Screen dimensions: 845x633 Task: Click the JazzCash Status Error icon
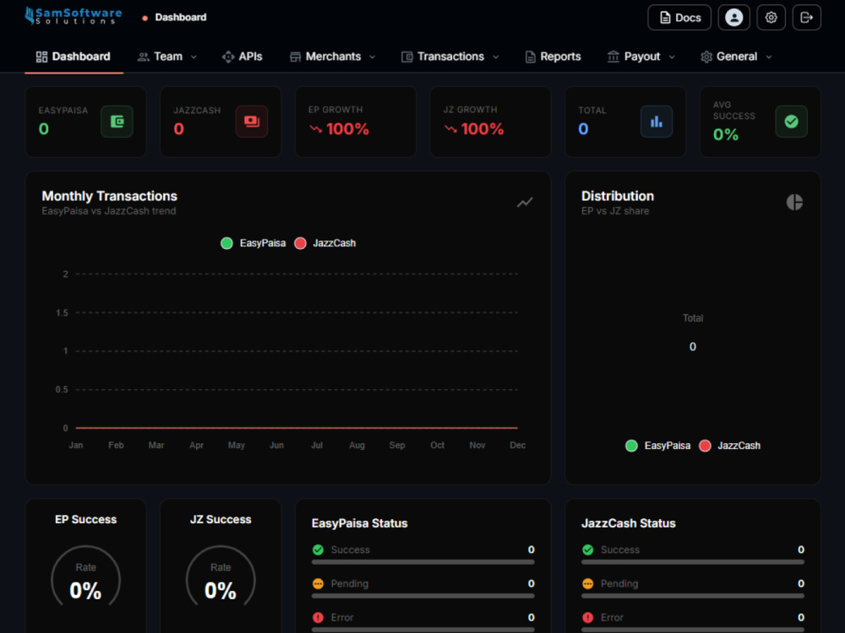pos(588,618)
